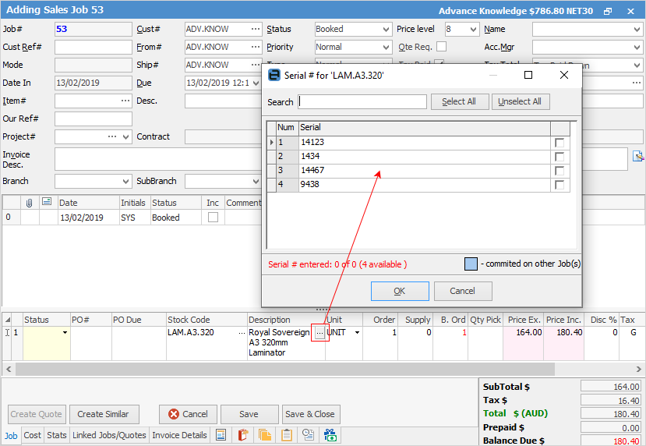The width and height of the screenshot is (646, 446).
Task: Click the orange stacked-pages icon at bottom
Action: pos(265,435)
